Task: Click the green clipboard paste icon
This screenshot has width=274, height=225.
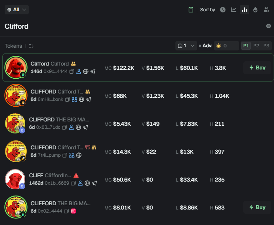Action: coord(191,10)
